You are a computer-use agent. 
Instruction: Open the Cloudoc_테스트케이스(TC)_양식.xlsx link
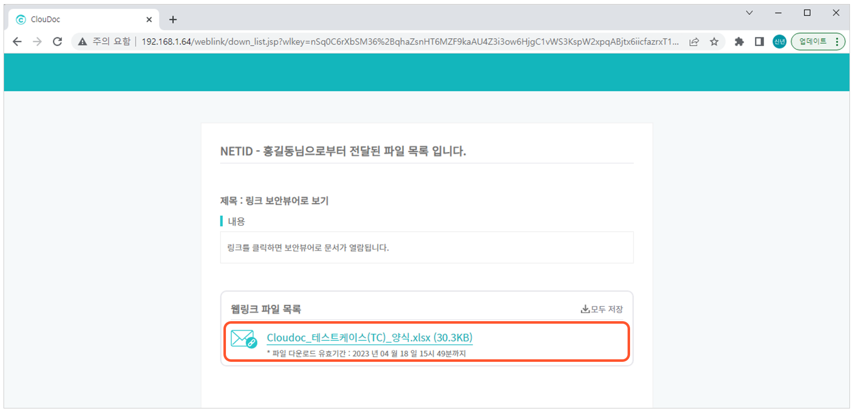[x=370, y=338]
